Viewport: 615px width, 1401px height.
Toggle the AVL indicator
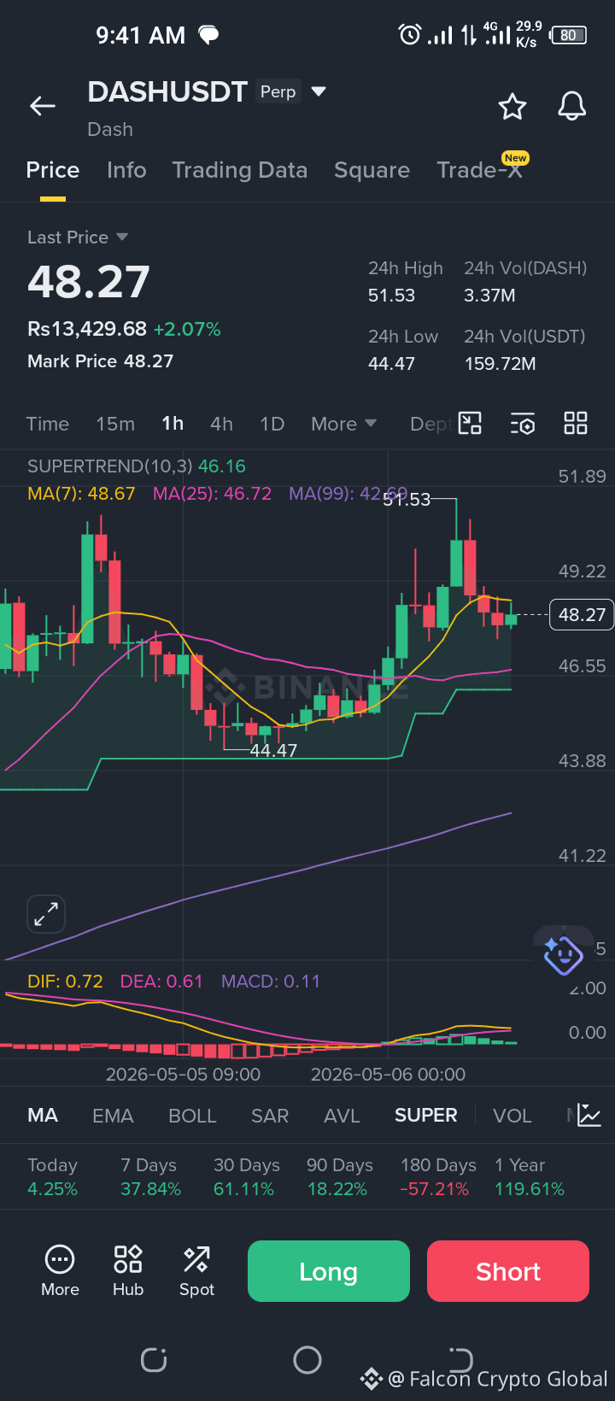pyautogui.click(x=342, y=1116)
